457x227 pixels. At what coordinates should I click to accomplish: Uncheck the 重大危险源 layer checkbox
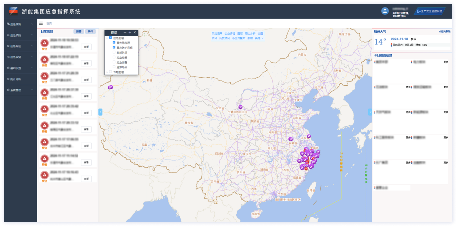114,42
